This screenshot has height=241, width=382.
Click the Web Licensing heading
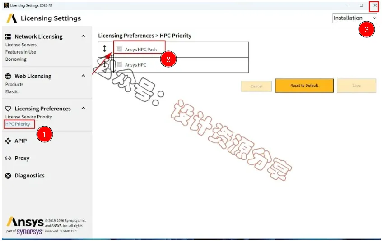point(33,76)
